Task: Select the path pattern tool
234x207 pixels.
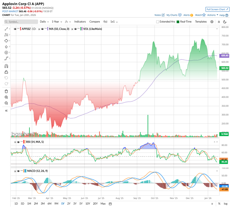Action: point(6,58)
